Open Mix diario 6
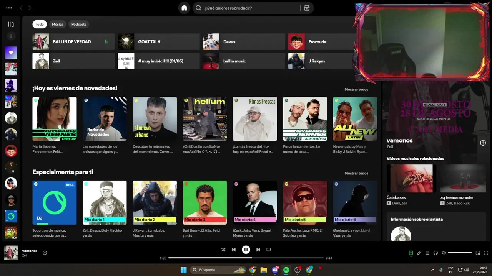Screen dimensions: 492x276 click(355, 203)
